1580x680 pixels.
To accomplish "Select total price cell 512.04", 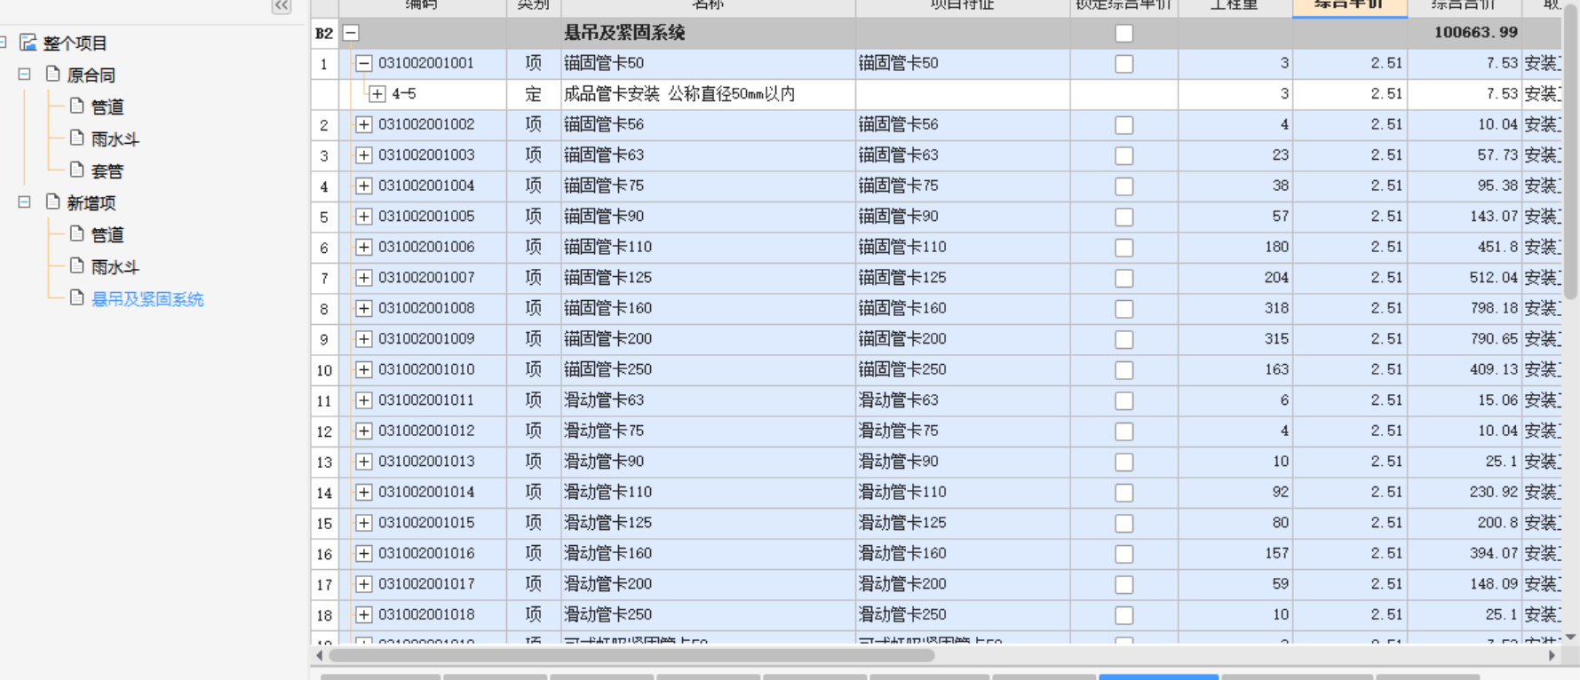I will [1465, 278].
